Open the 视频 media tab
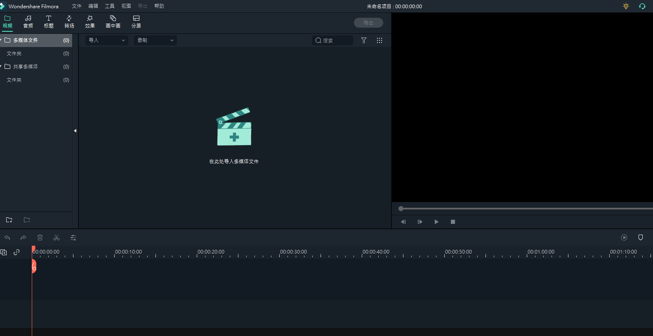Viewport: 653px width, 336px height. click(x=7, y=22)
